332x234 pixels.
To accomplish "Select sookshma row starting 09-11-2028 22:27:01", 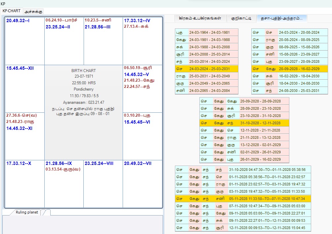I will click(243, 220).
